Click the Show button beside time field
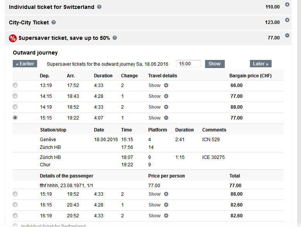This screenshot has width=301, height=227. coord(214,64)
